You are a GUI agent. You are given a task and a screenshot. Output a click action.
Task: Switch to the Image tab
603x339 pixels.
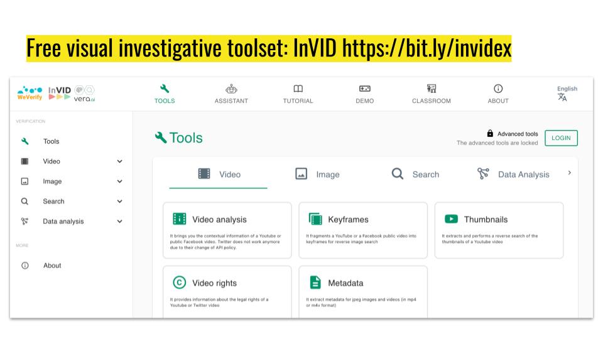[317, 175]
